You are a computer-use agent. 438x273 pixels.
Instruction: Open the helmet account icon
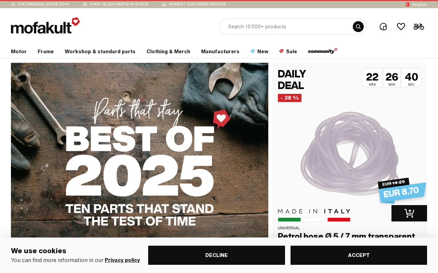click(x=383, y=27)
